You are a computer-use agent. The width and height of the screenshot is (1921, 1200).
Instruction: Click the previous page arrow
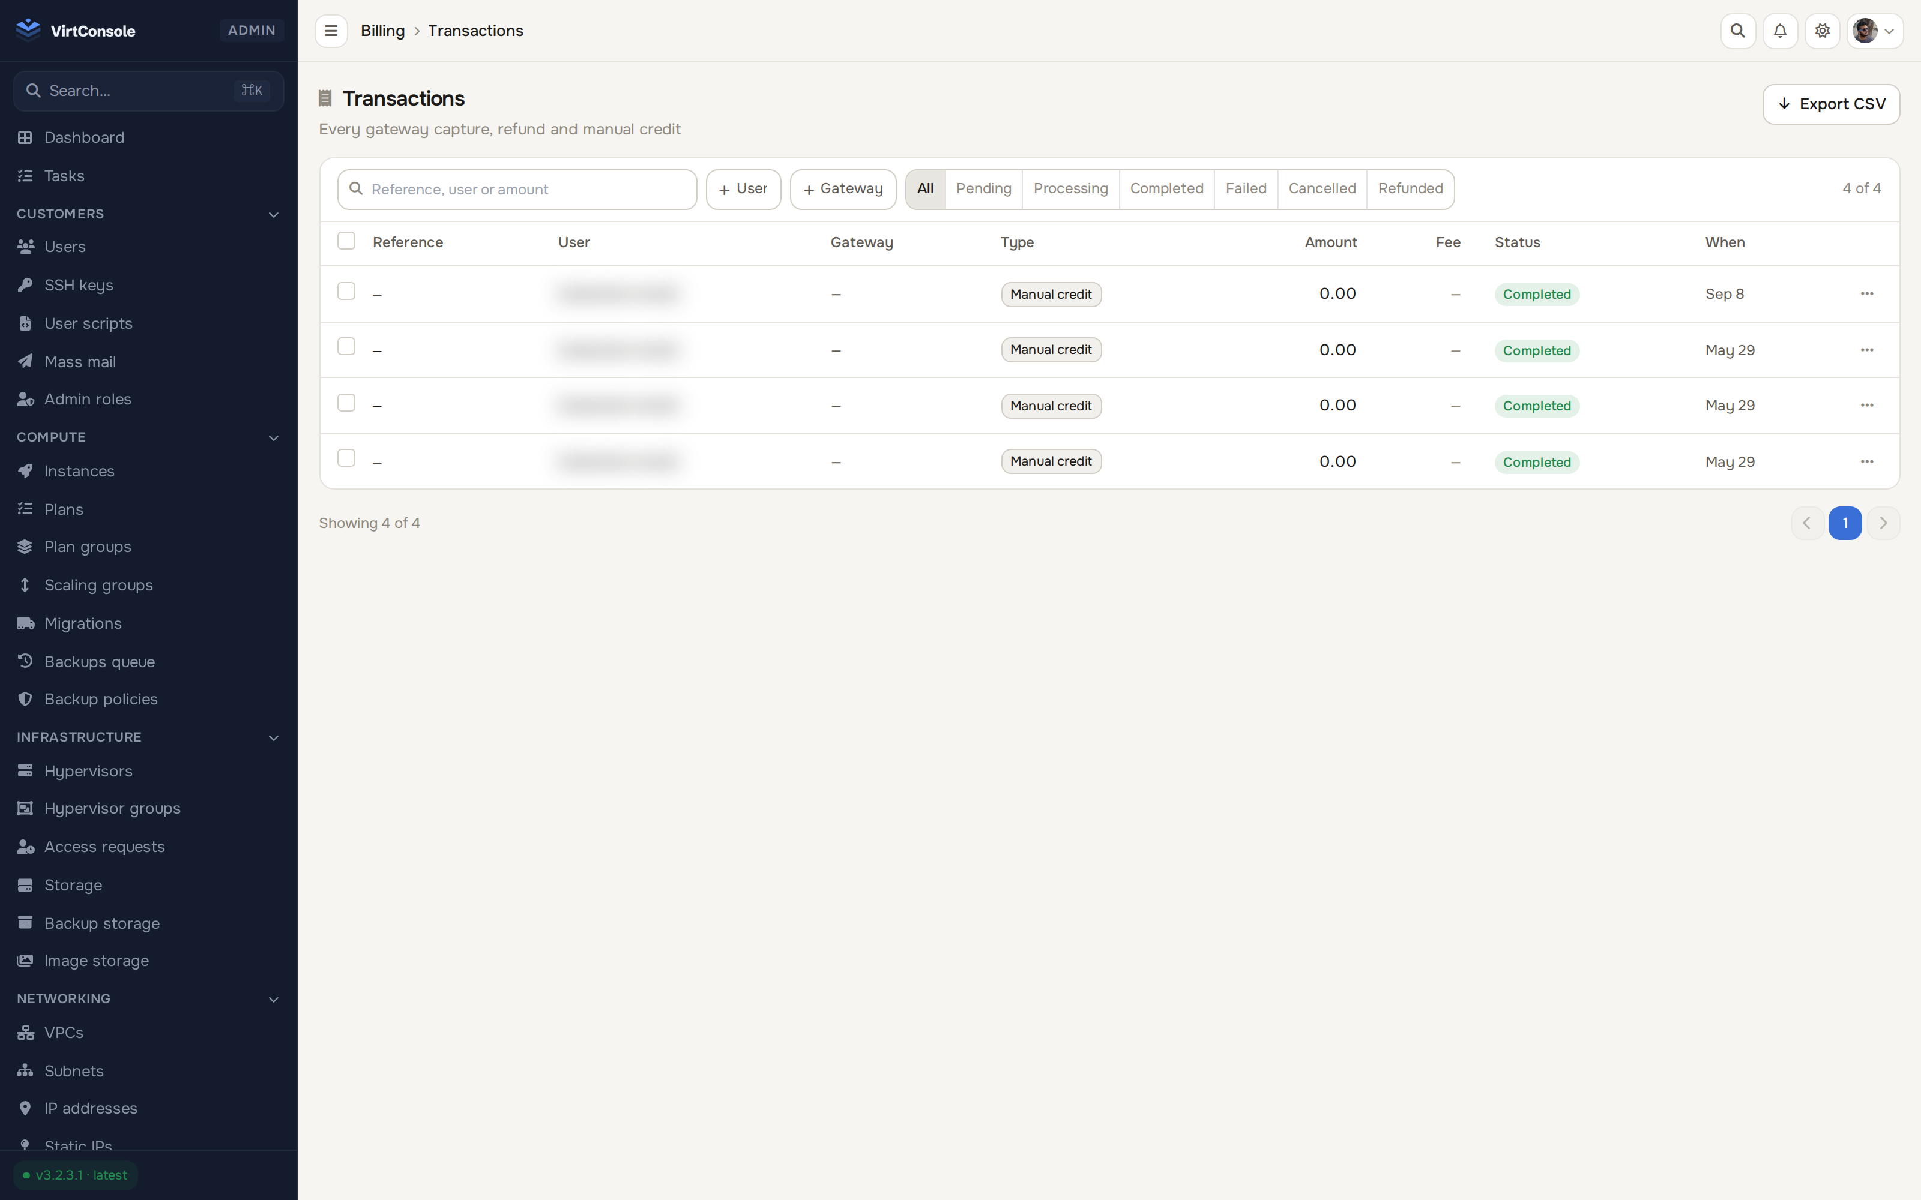pos(1807,523)
